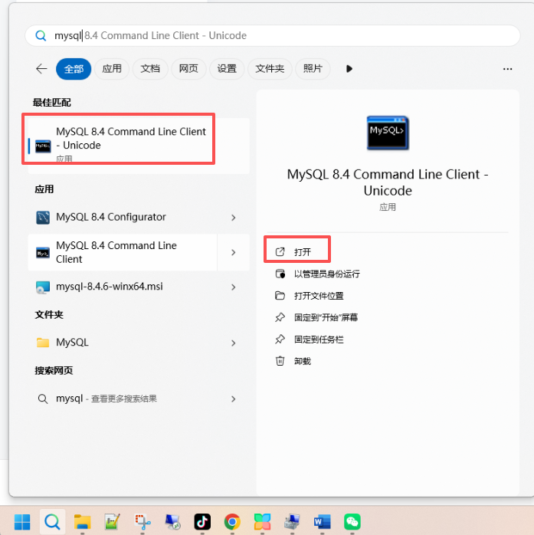Switch to the 照片 filter tab
Viewport: 534px width, 535px height.
click(313, 69)
